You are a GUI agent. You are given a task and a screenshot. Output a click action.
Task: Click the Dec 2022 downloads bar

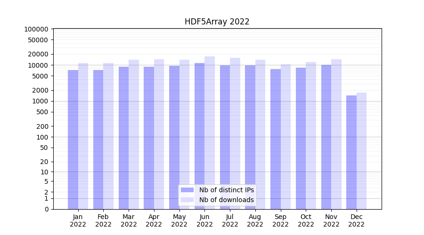click(x=362, y=150)
